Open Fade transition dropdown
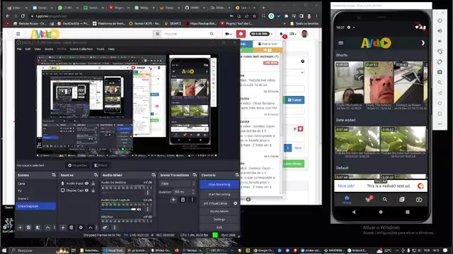The width and height of the screenshot is (453, 254). [178, 183]
